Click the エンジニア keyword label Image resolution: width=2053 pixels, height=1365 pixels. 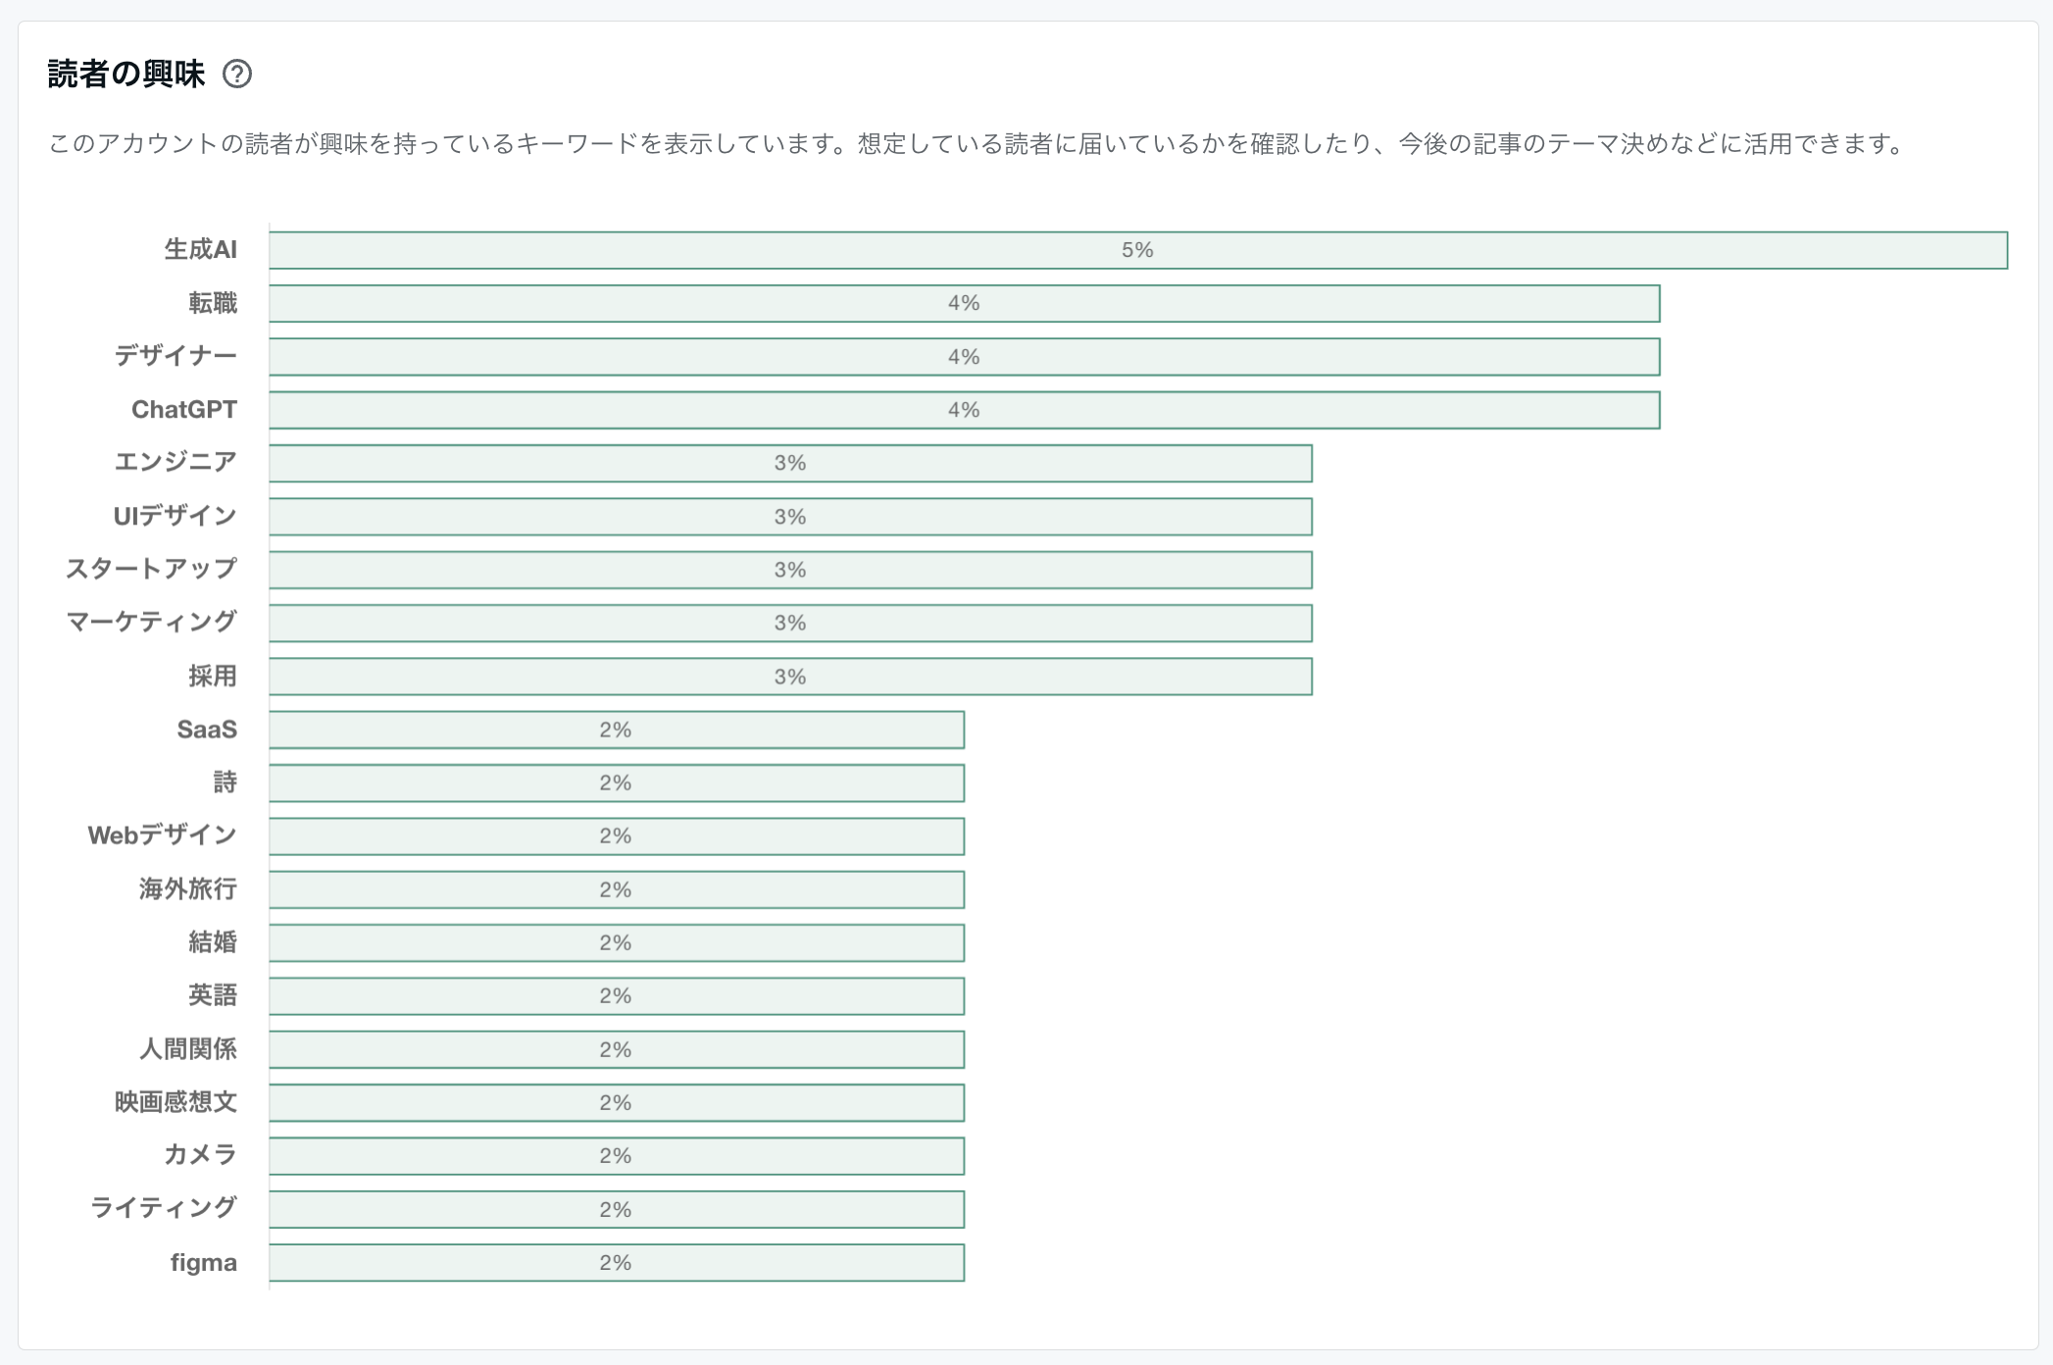[x=175, y=463]
